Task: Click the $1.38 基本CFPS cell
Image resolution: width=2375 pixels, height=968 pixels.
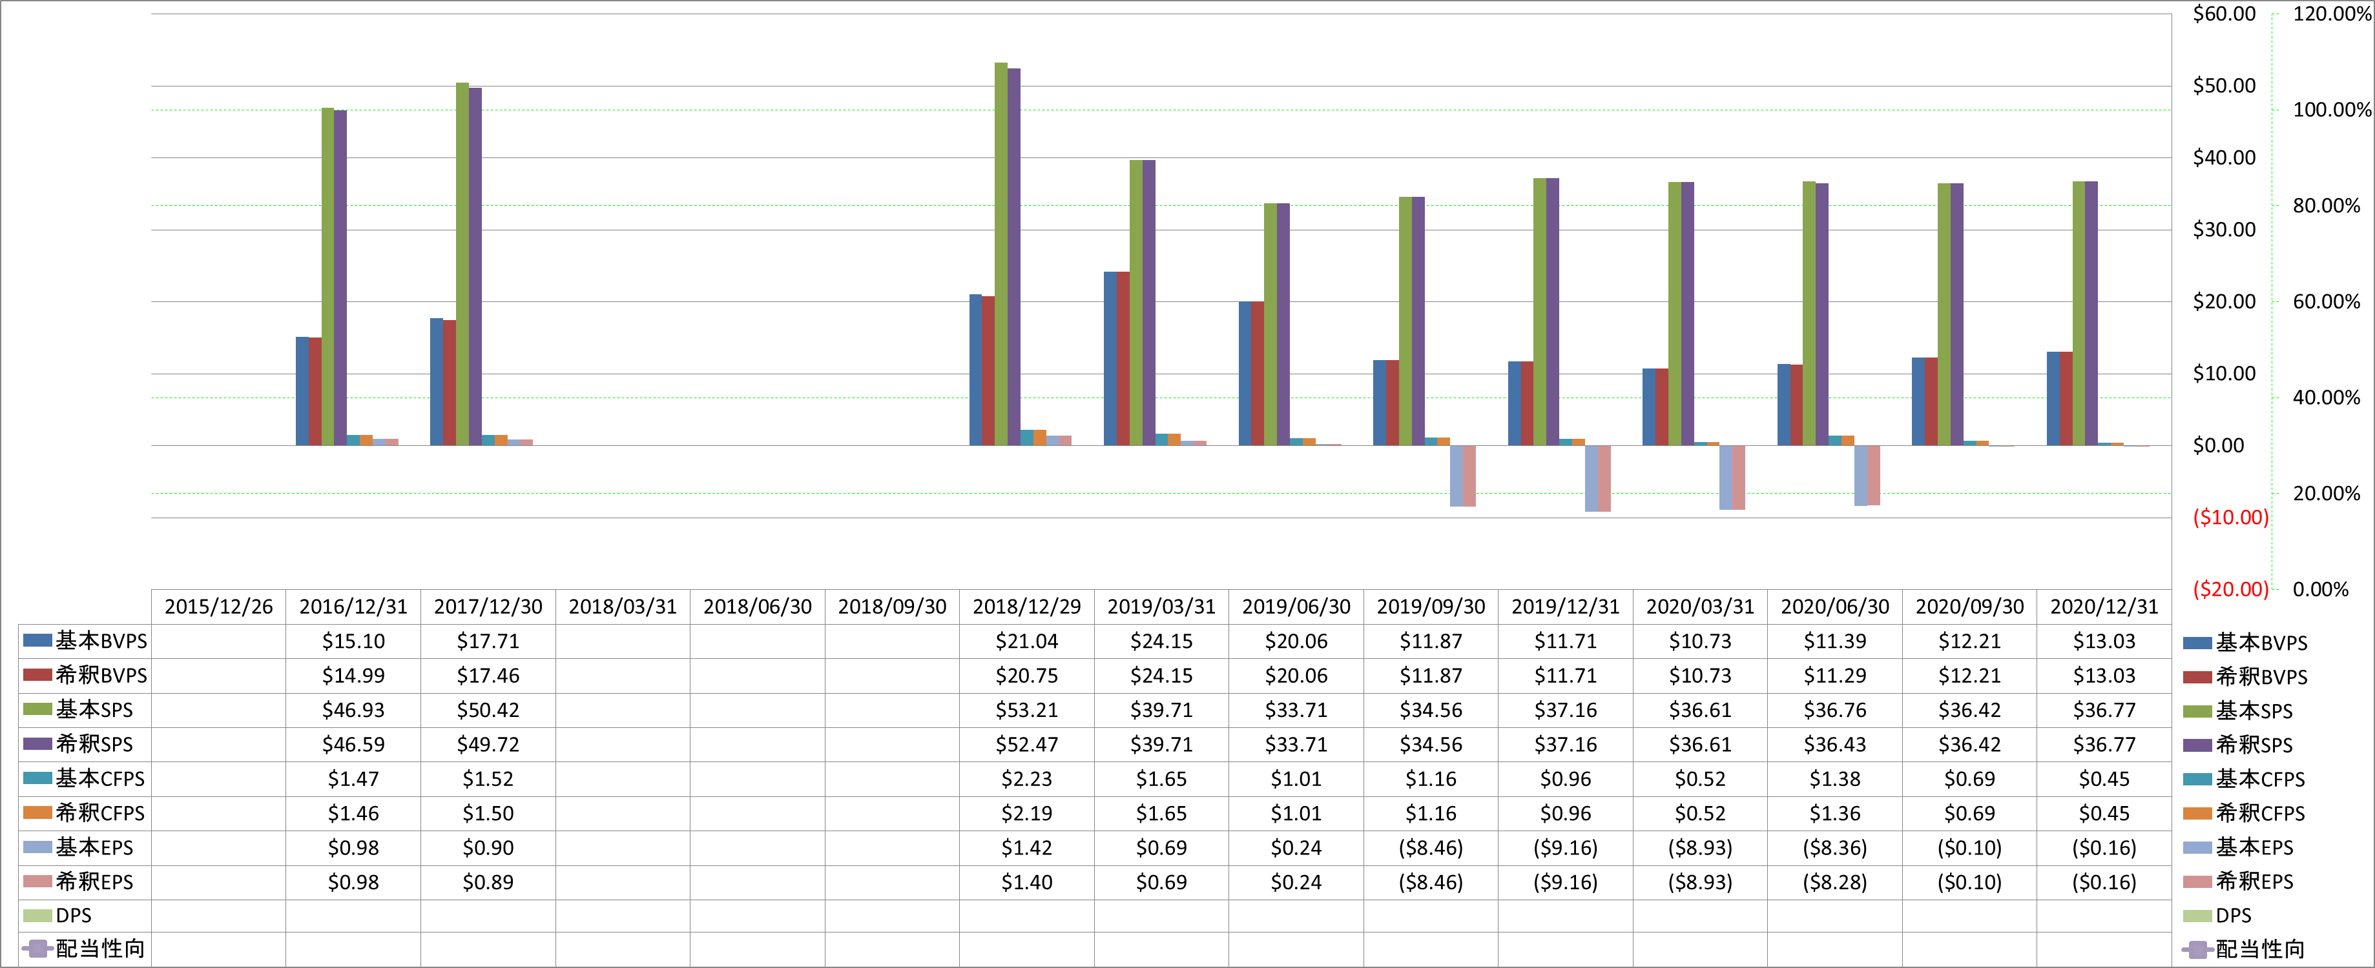Action: tap(1835, 779)
